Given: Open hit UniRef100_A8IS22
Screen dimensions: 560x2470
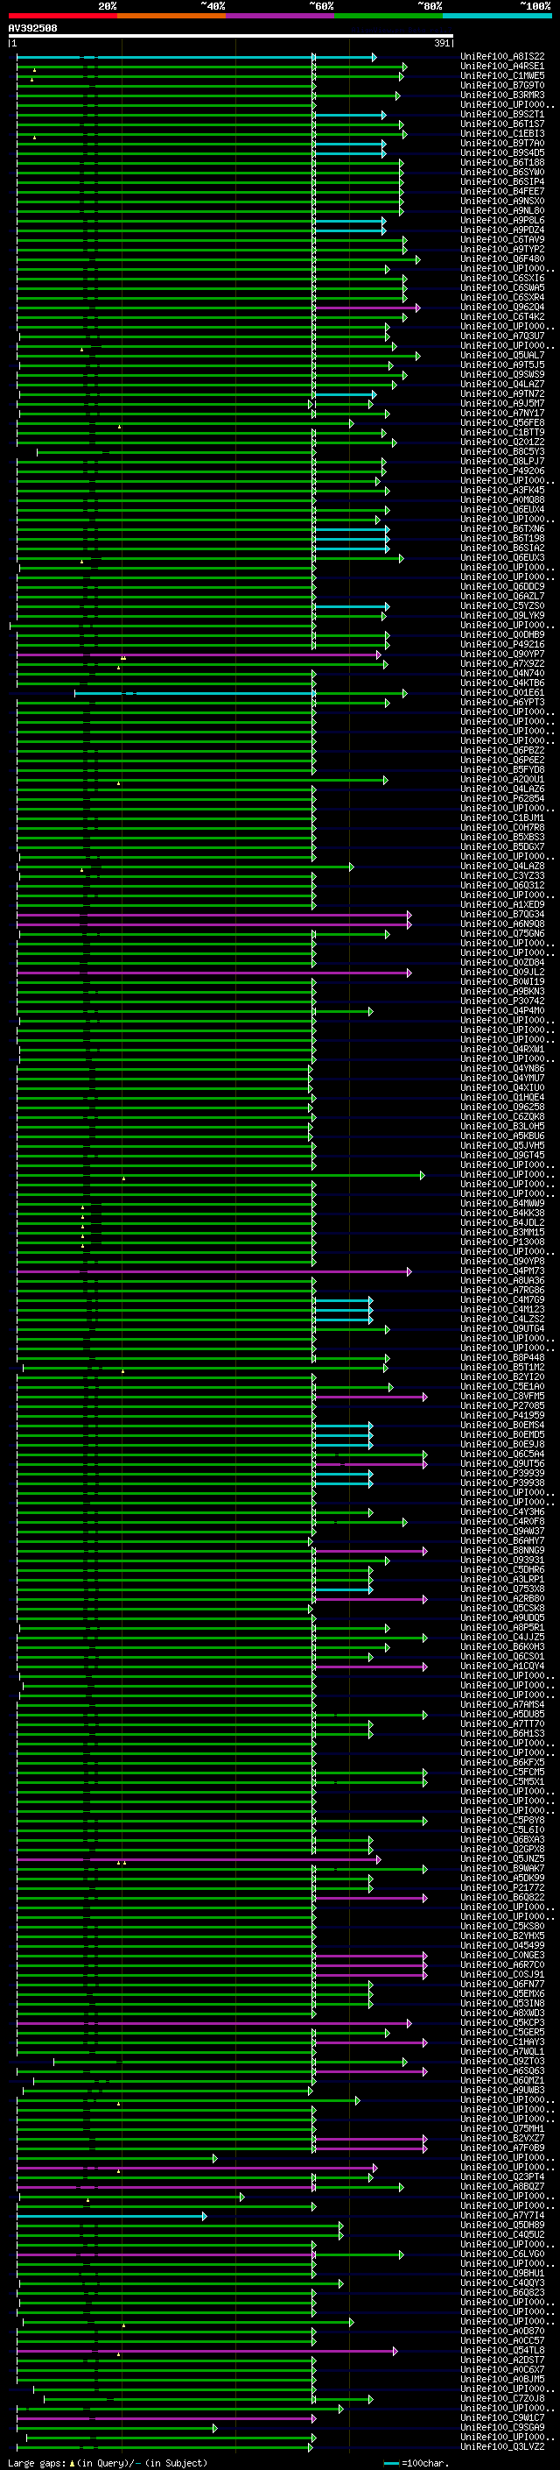Looking at the screenshot, I should (x=501, y=57).
